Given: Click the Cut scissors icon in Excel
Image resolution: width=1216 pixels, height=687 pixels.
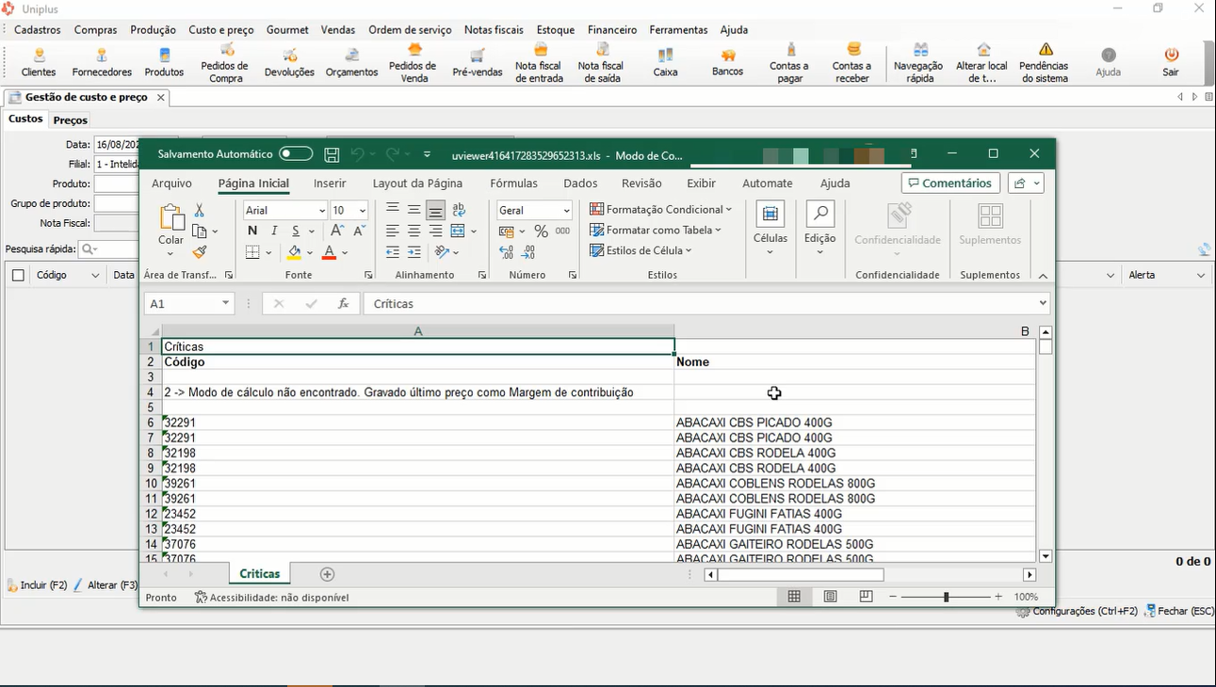Looking at the screenshot, I should (199, 210).
